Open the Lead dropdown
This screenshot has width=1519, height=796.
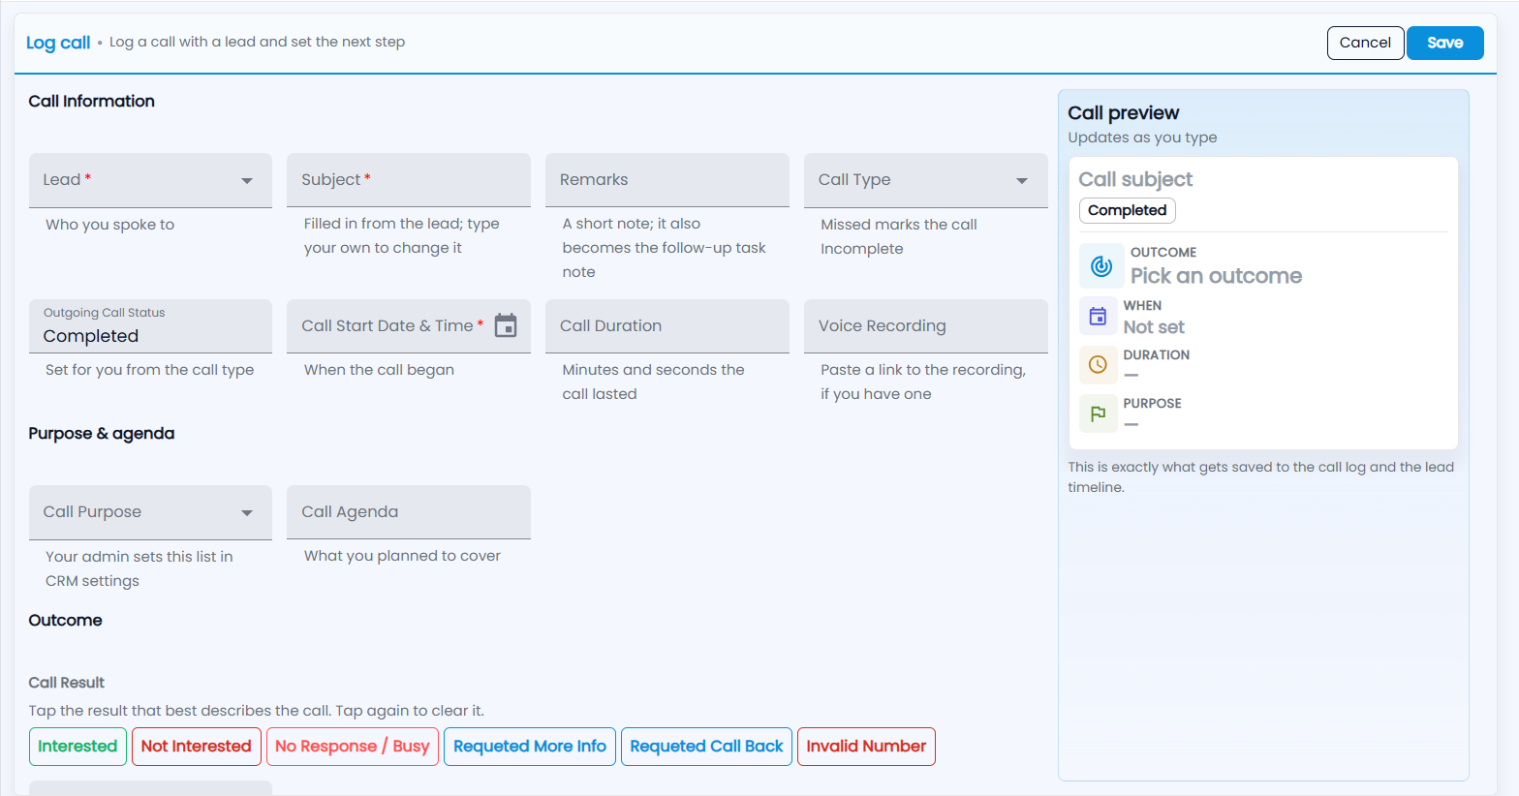(150, 180)
